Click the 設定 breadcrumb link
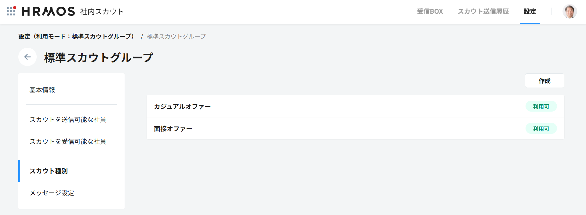586x215 pixels. (x=76, y=36)
